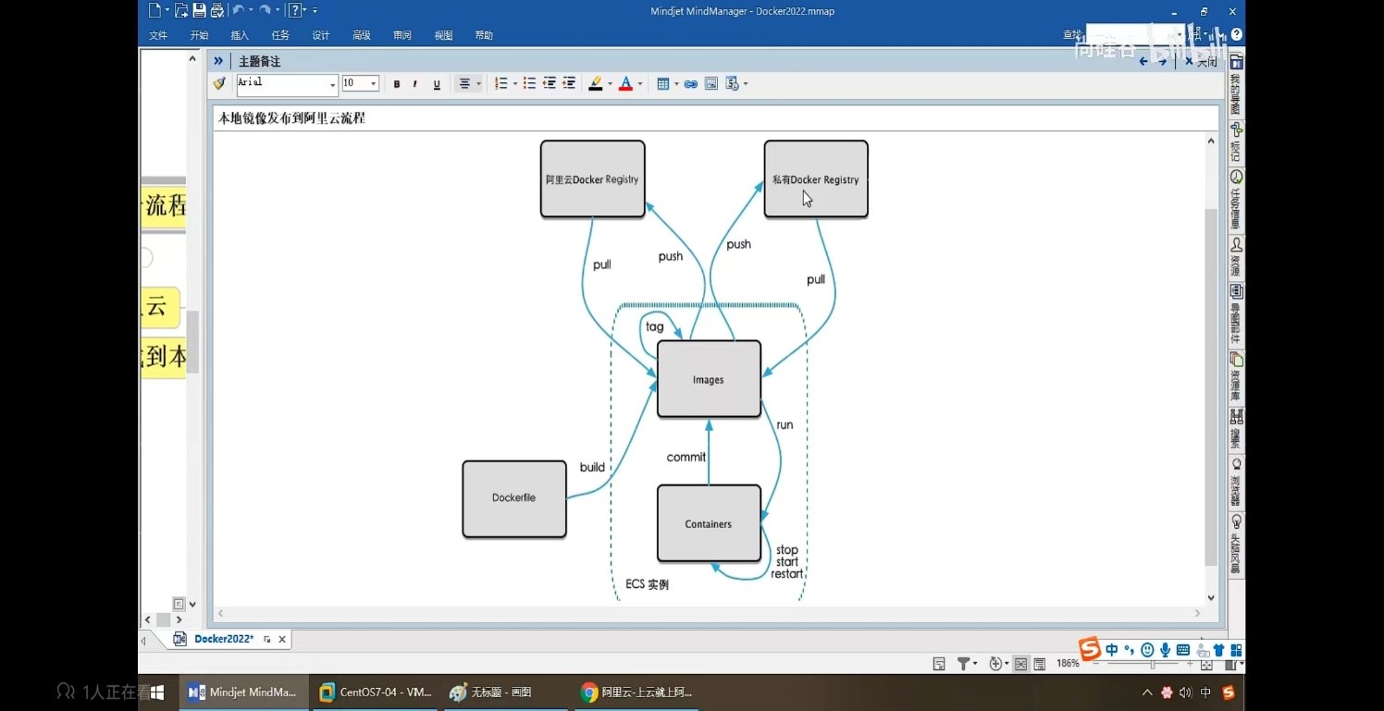Select the Docker2022 document tab

tap(223, 639)
